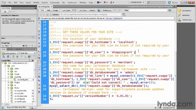Click Live Code options icon
Viewport: 196px width, 110px height.
point(74,10)
